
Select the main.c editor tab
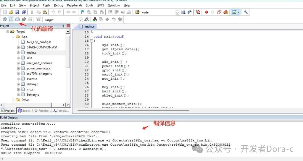pos(85,27)
